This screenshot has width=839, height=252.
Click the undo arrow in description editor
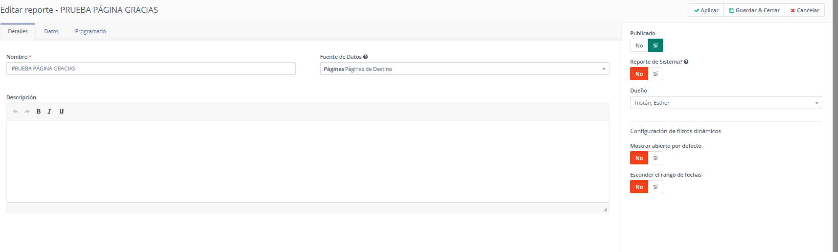pos(16,112)
